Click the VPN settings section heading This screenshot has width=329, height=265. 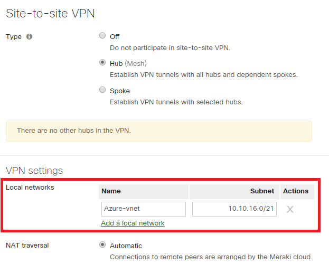[34, 171]
